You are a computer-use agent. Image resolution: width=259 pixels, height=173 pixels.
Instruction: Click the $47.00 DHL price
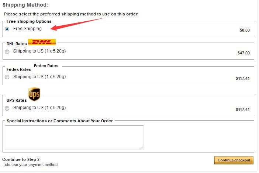coord(244,53)
